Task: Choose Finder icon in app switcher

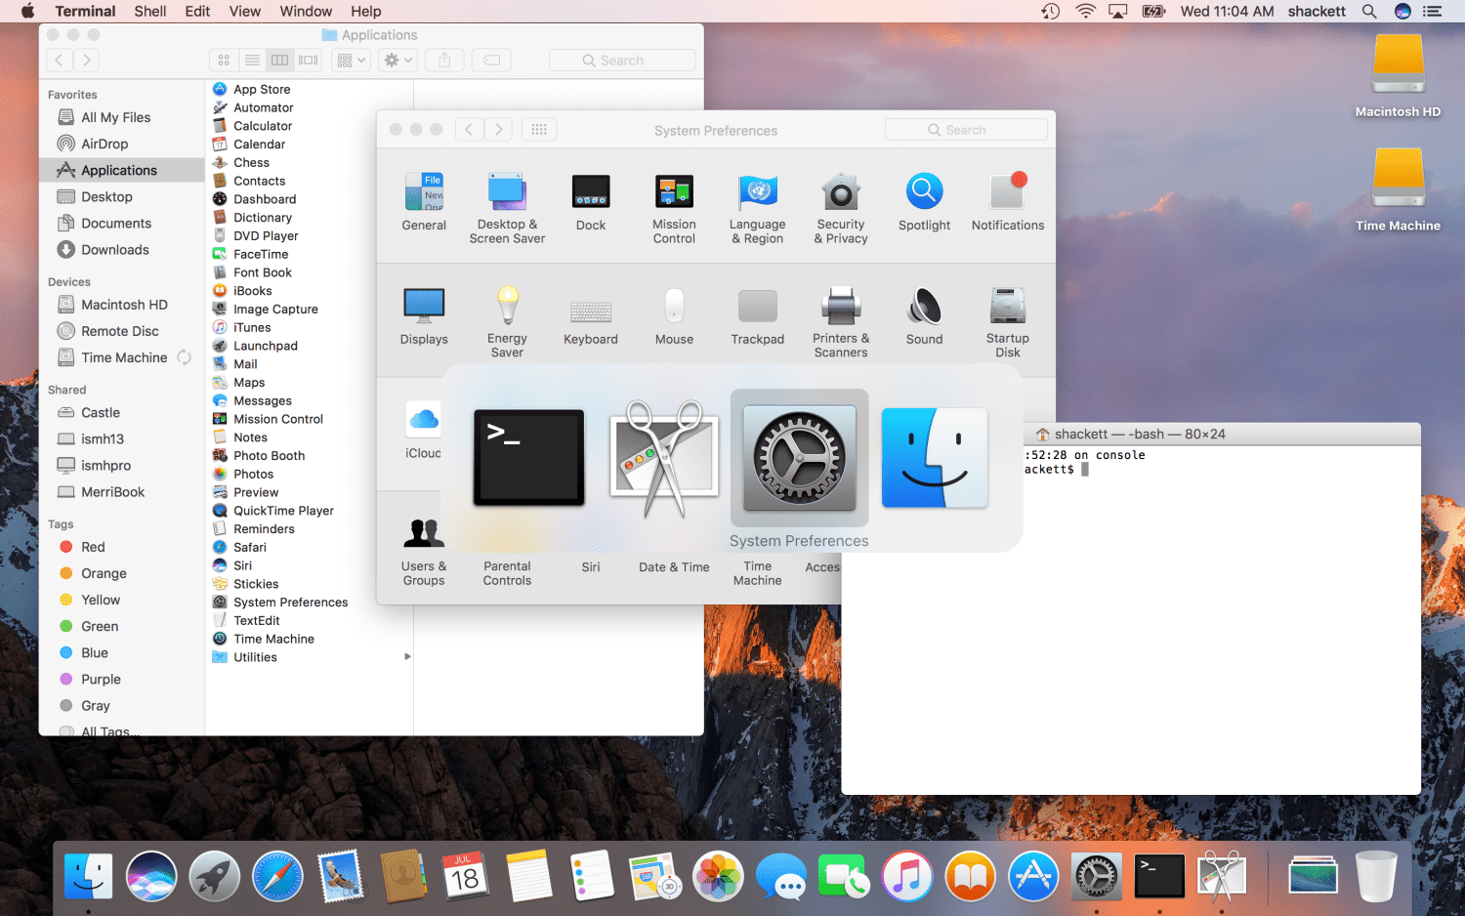Action: pyautogui.click(x=935, y=458)
